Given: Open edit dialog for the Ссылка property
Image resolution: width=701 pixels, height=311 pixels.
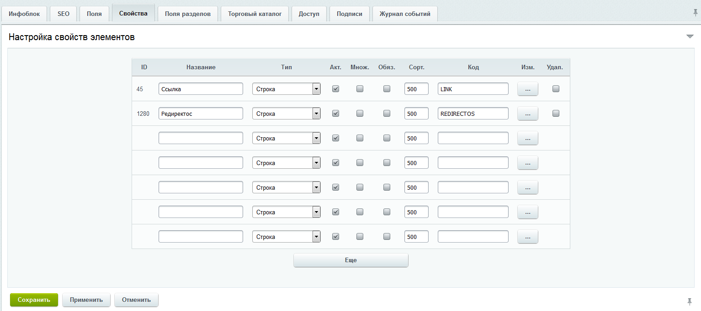Looking at the screenshot, I should [527, 89].
